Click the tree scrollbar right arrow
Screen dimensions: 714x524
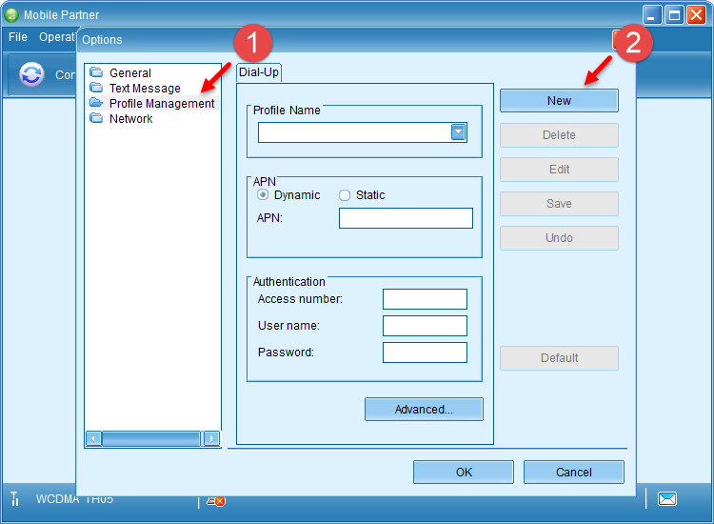pyautogui.click(x=211, y=438)
